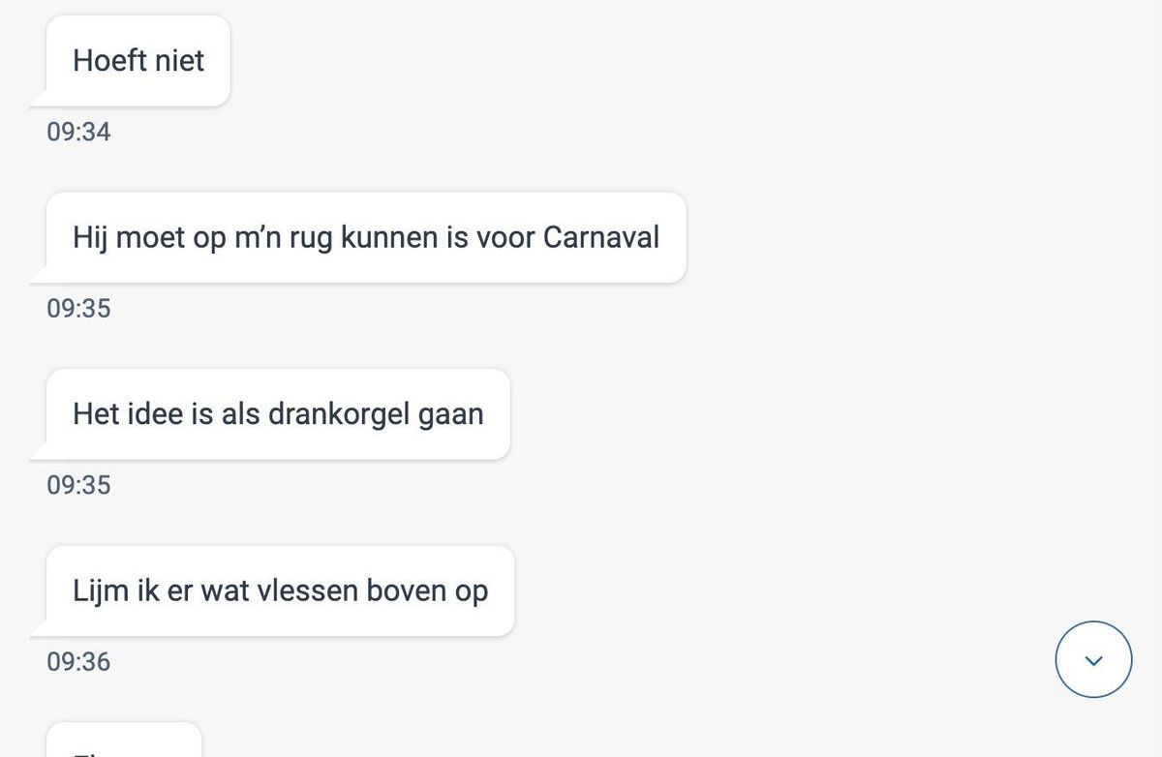This screenshot has height=757, width=1162.
Task: Click the word "gaan" in the third message
Action: [450, 414]
